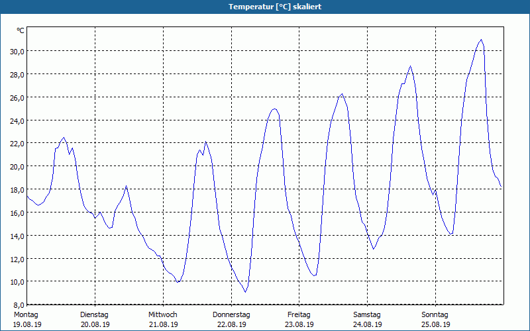Viewport: 530px width, 331px height.
Task: Click the 30,0 y-axis label
Action: pyautogui.click(x=17, y=52)
